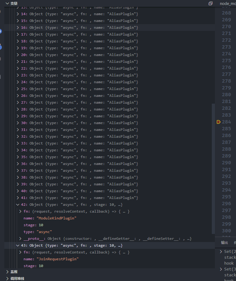Select the name "ModuleKindPlugin" variable row
Viewport: 236px width, 281px height.
(50, 218)
